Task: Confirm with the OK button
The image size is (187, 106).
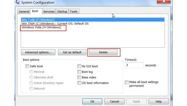Action: (x=92, y=101)
